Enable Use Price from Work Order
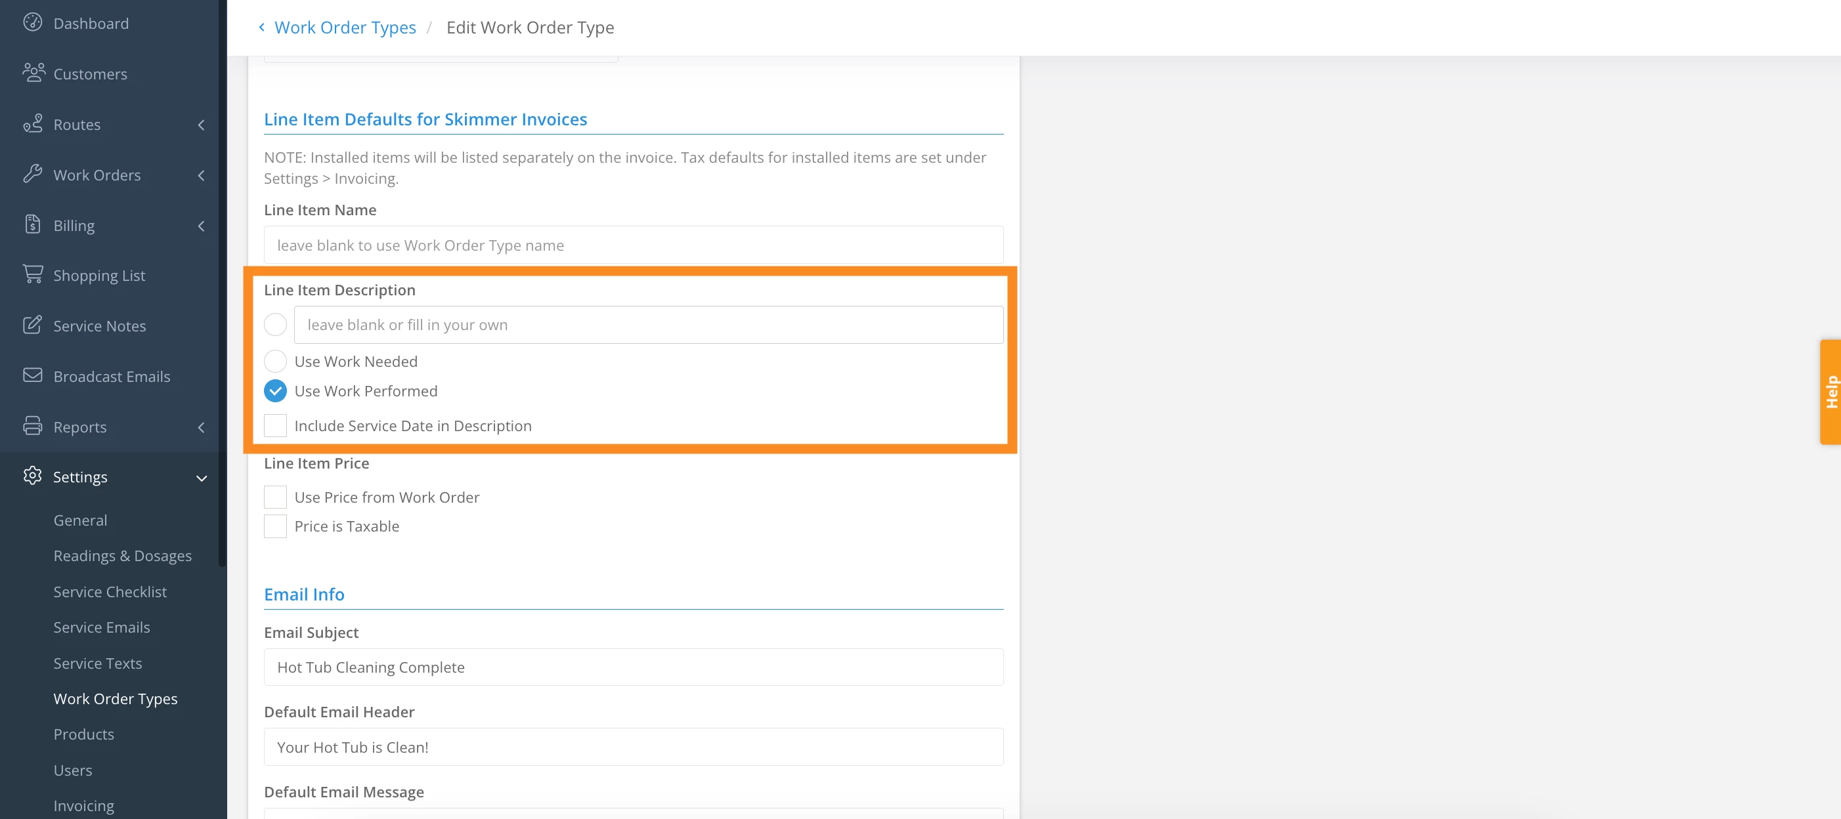 point(275,497)
